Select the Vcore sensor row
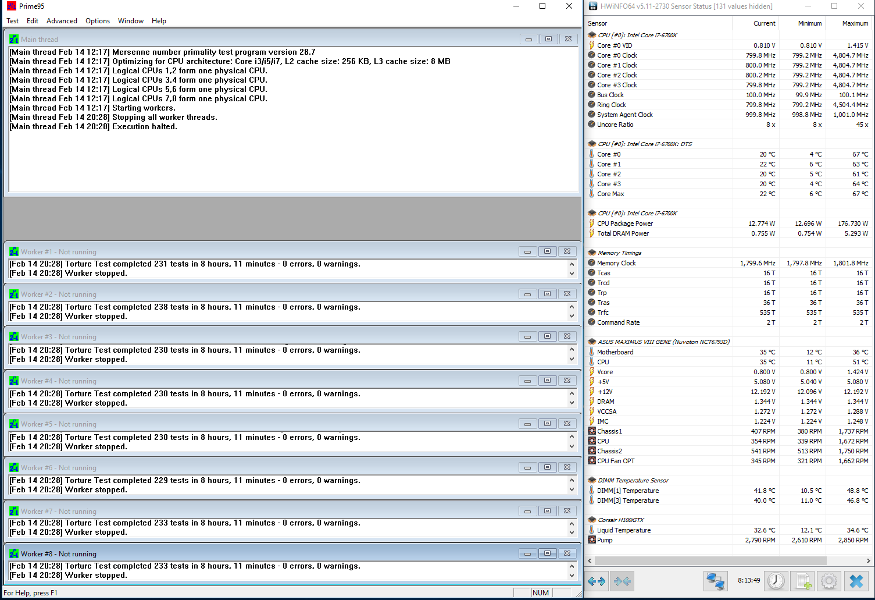 coord(728,372)
